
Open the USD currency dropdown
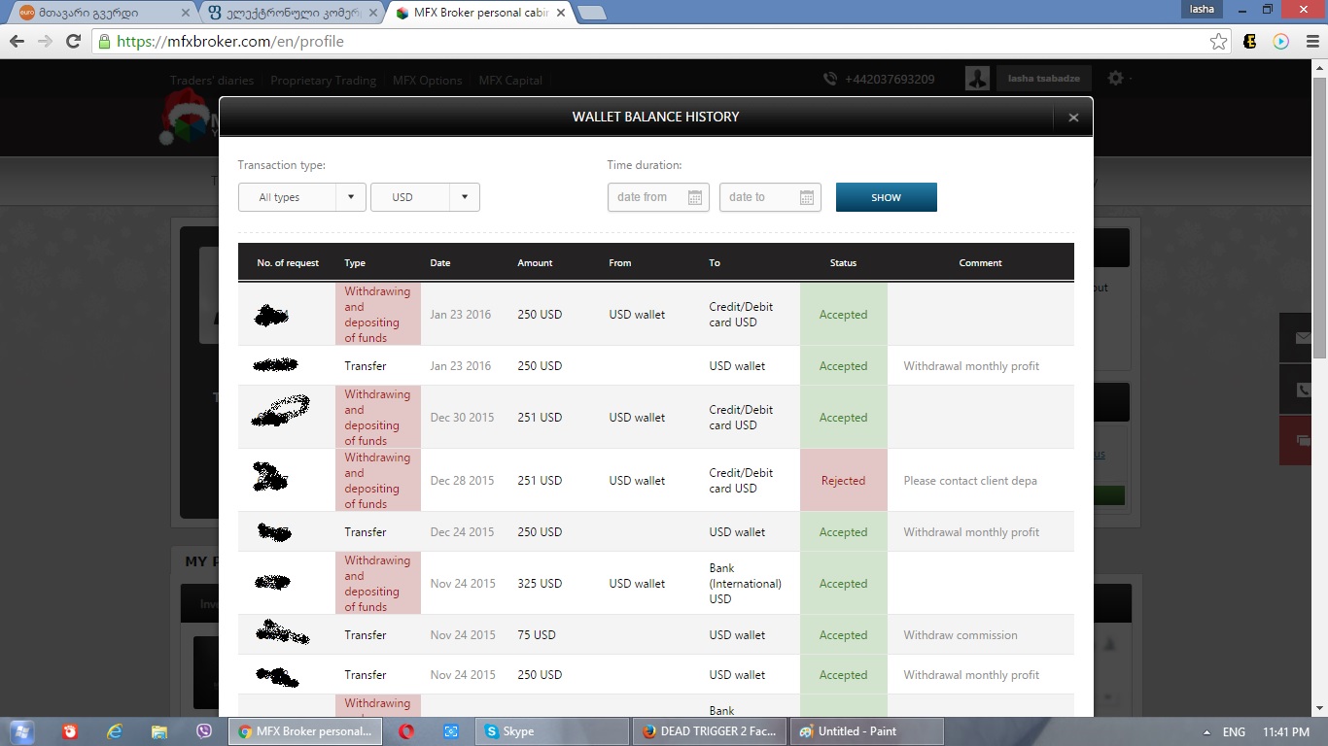click(425, 197)
